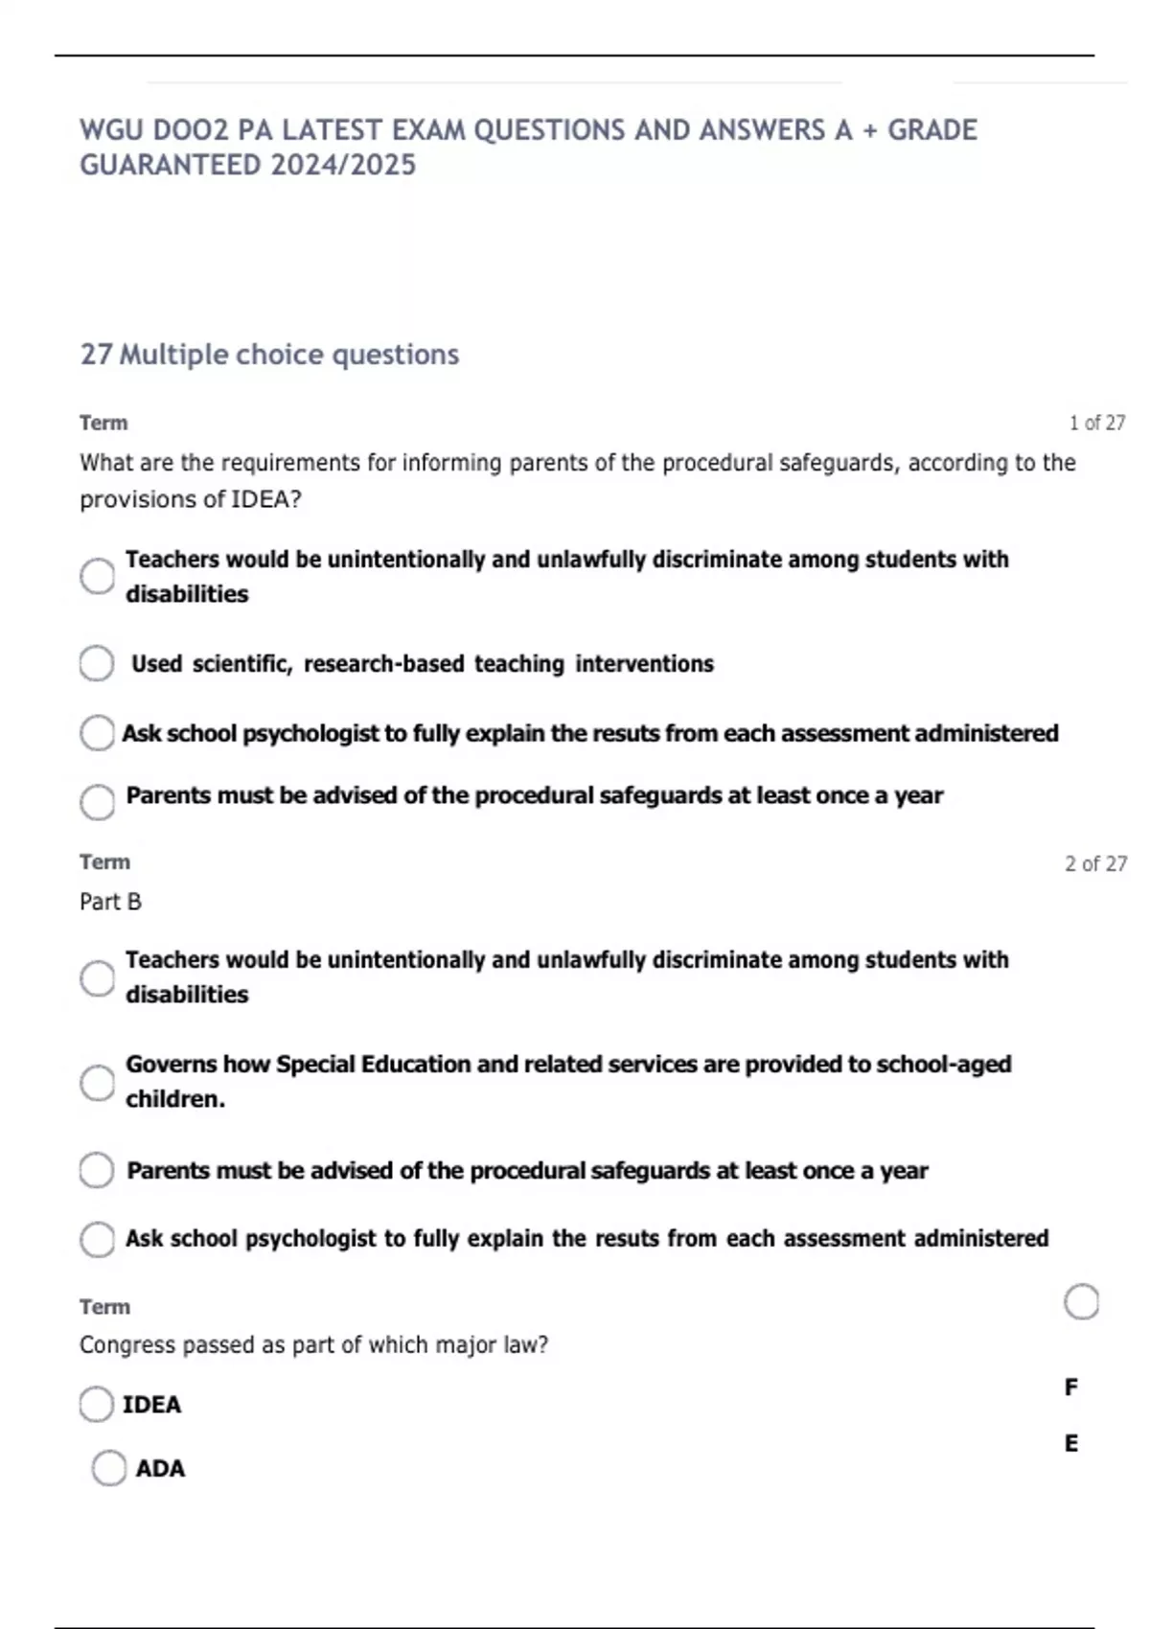Click the 'Congress passed as part' question text
This screenshot has width=1150, height=1629.
pos(313,1345)
